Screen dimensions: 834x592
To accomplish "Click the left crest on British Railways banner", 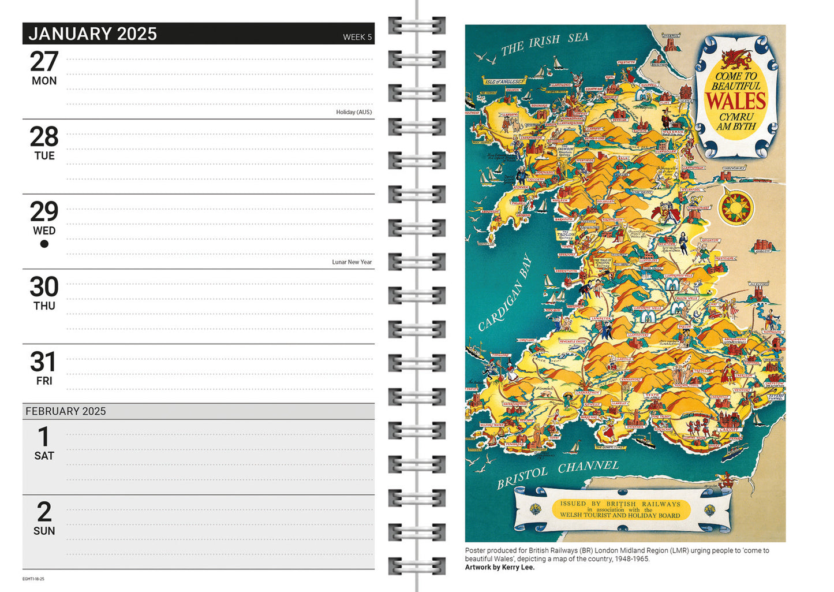I will coord(536,510).
